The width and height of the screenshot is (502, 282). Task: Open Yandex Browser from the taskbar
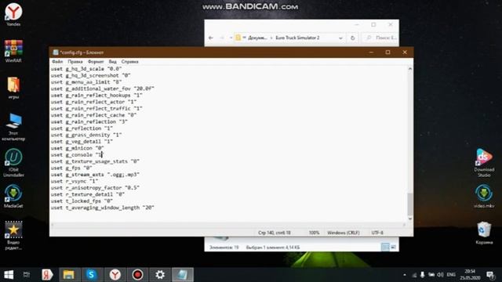(x=115, y=275)
